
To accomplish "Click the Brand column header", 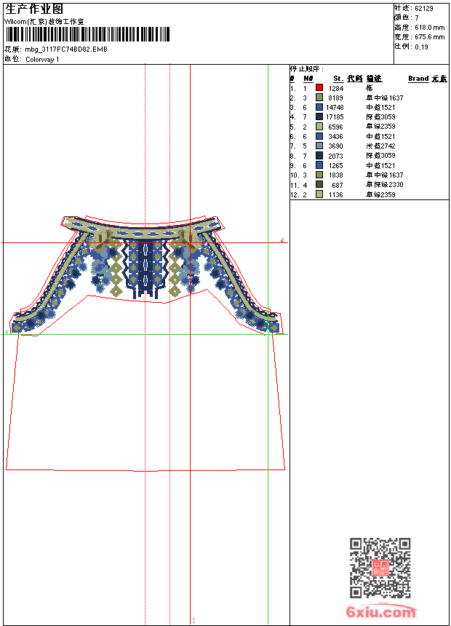I will click(418, 79).
